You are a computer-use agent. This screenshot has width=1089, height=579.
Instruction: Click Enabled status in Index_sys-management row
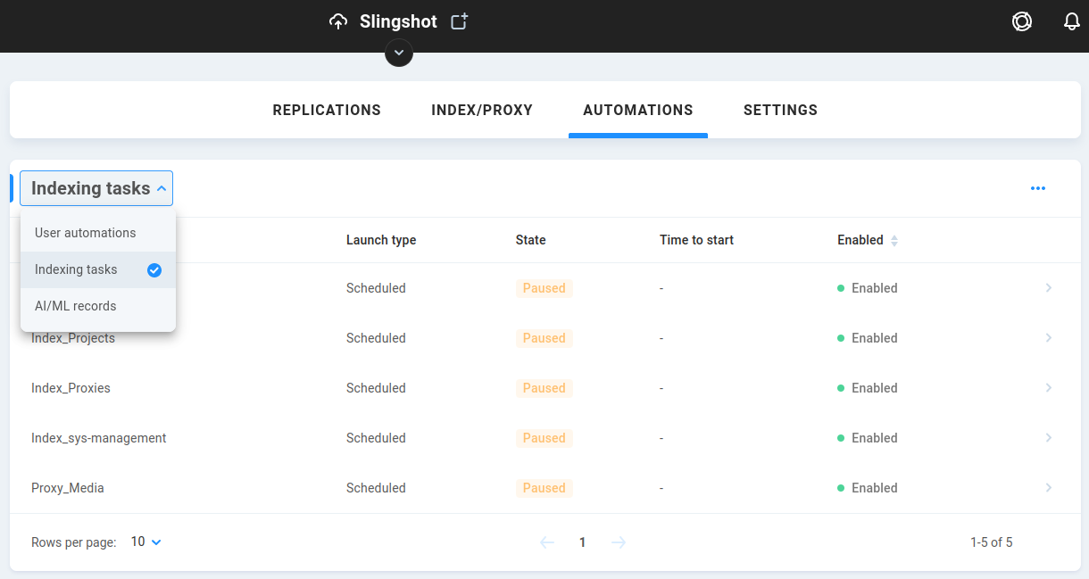coord(868,438)
